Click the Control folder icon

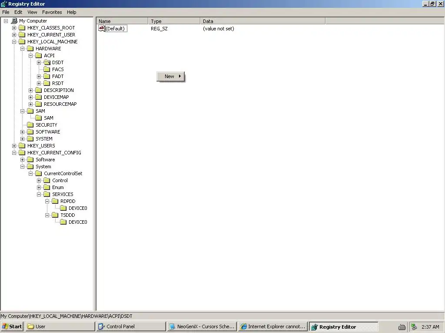47,180
